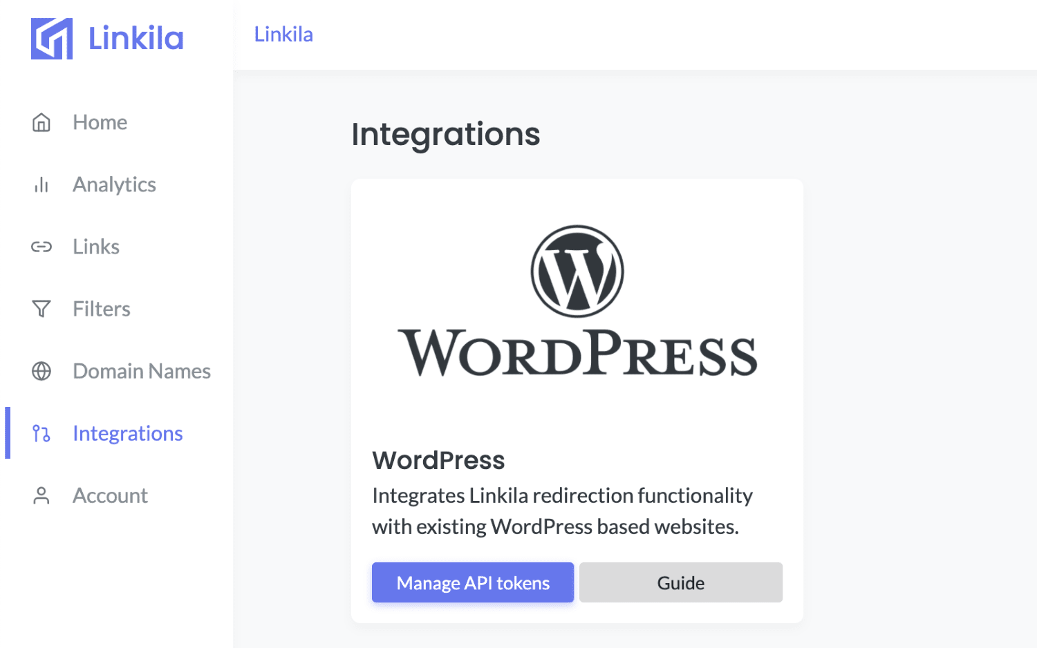The image size is (1037, 648).
Task: Open the WordPress Guide button
Action: pos(680,582)
